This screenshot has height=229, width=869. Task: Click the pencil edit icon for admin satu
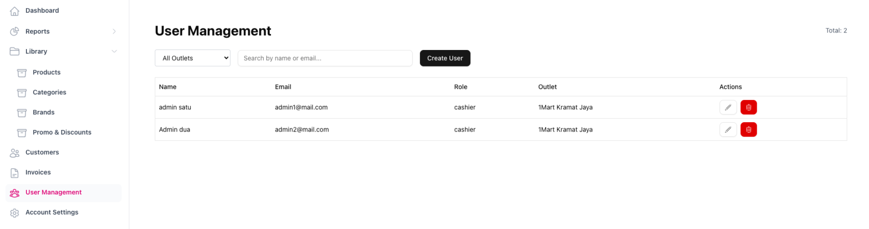click(x=728, y=107)
